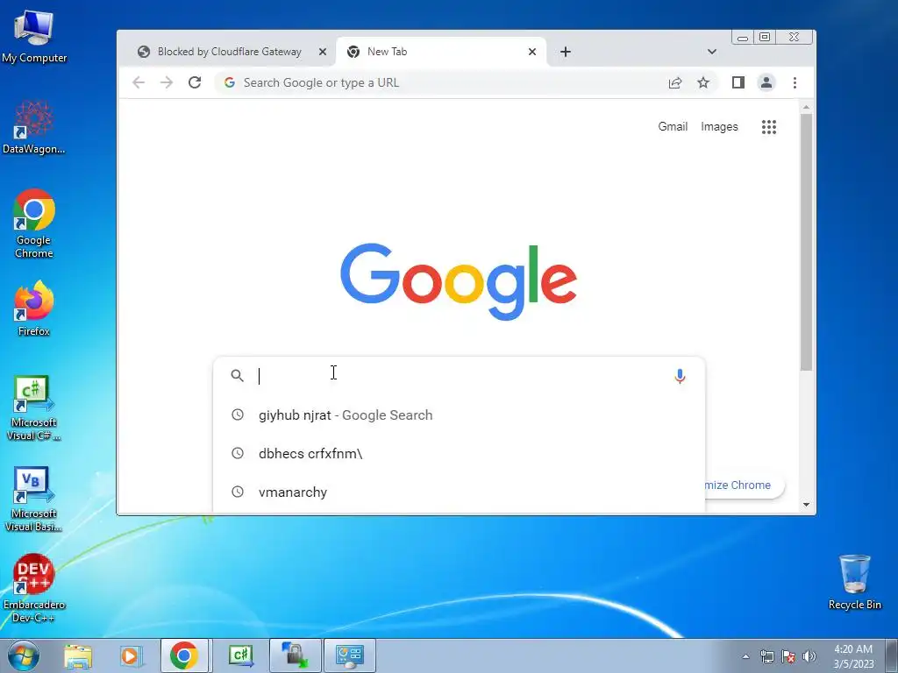This screenshot has width=898, height=673.
Task: Click the page scrollbar down arrow
Action: pos(807,504)
